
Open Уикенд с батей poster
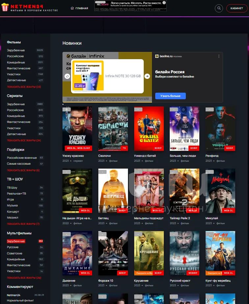click(149, 129)
